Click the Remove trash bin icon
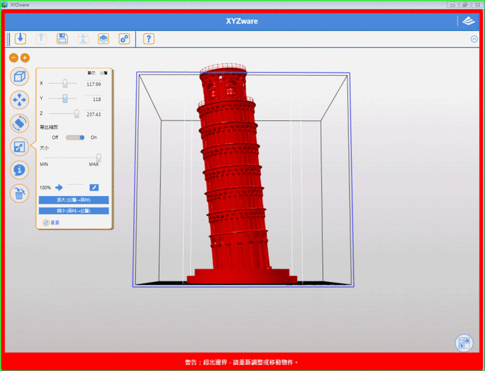Viewport: 485px width, 371px height. coord(20,193)
